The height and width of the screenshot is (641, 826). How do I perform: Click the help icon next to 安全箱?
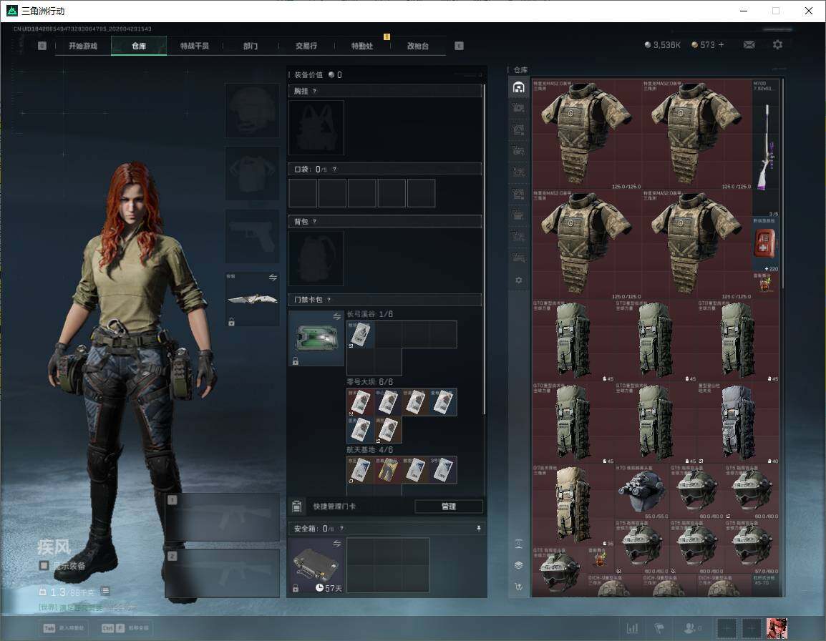(342, 528)
